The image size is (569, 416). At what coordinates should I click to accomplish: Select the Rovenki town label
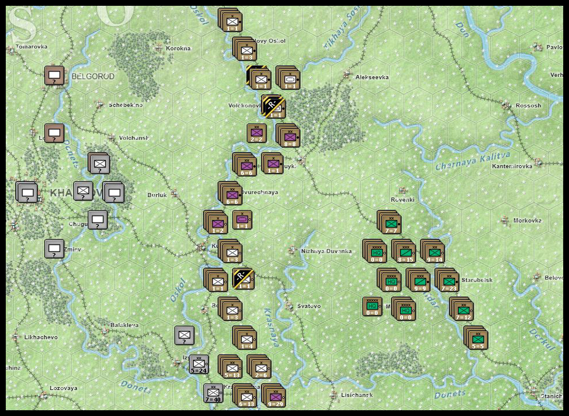pos(402,200)
